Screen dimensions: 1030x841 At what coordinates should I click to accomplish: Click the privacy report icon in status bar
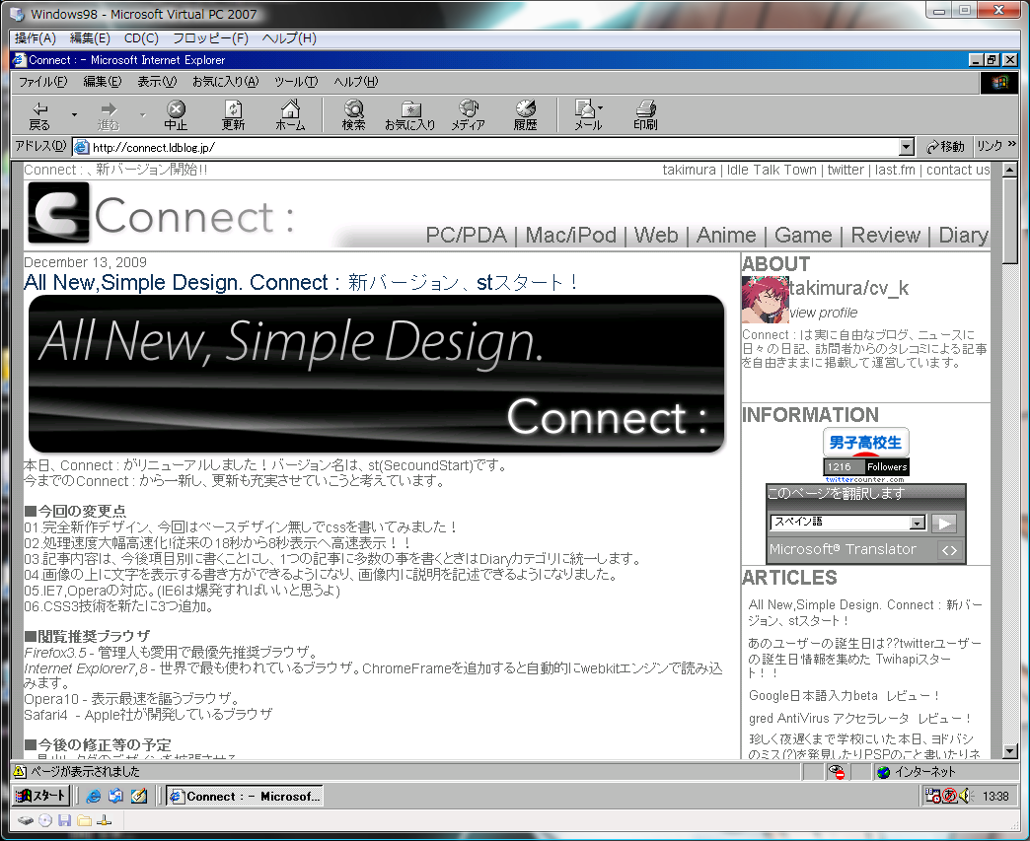[837, 771]
